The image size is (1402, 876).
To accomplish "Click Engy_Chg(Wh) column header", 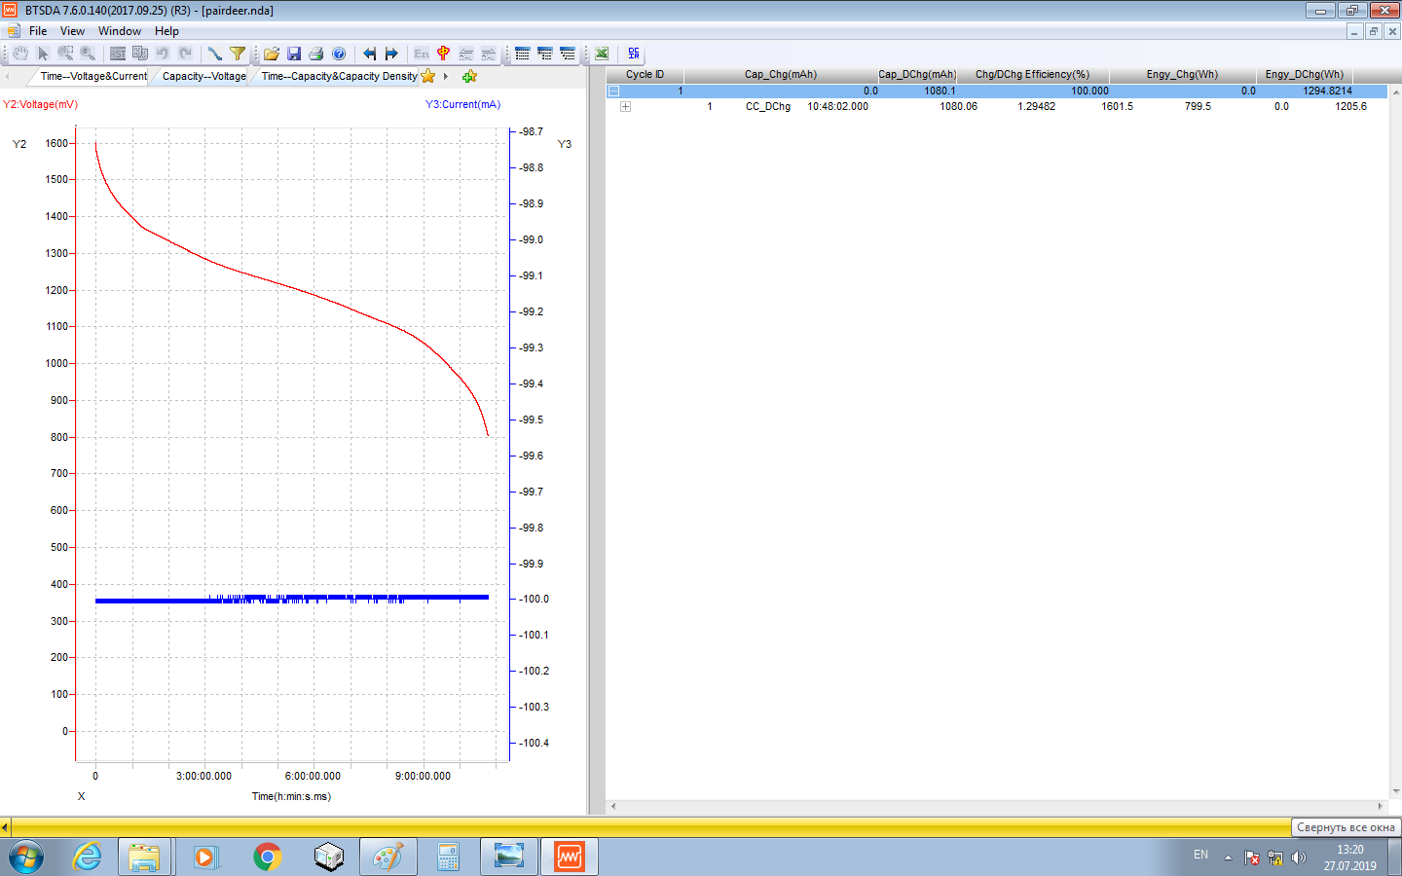I will click(x=1182, y=74).
